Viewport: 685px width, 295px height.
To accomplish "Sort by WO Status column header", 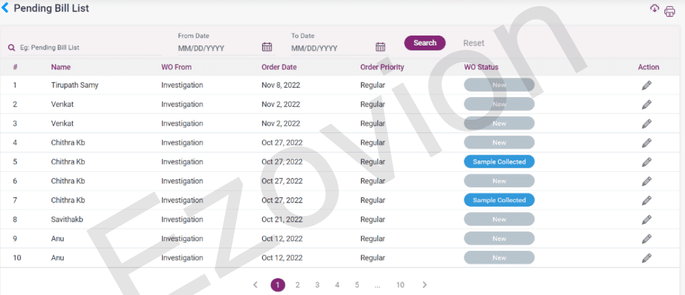I will point(481,68).
